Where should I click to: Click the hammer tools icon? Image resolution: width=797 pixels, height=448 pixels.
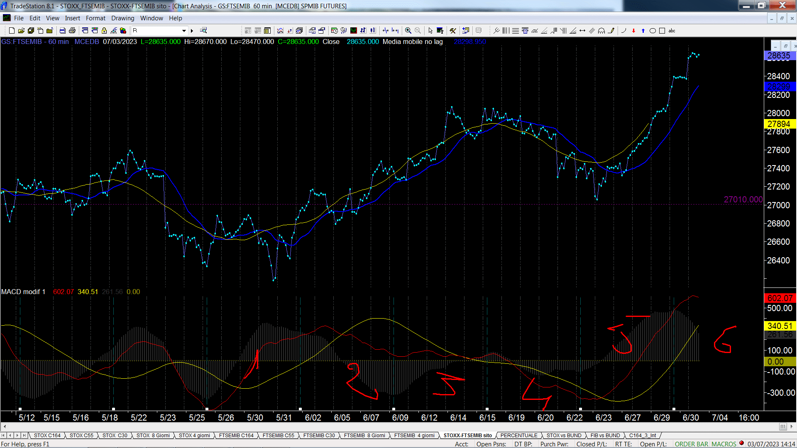click(453, 31)
